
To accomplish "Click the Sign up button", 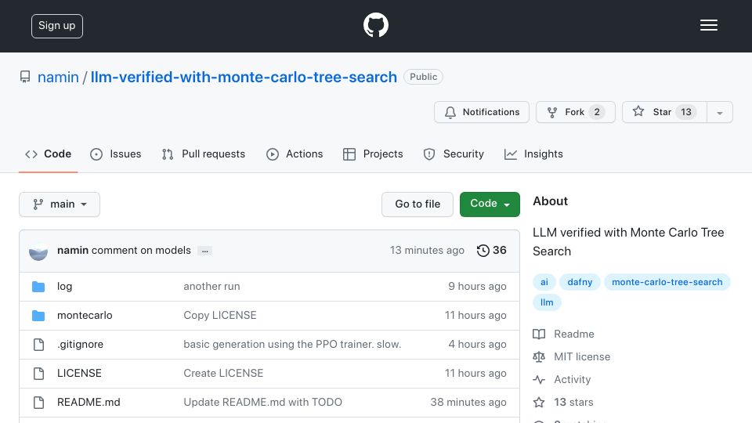I will (57, 26).
